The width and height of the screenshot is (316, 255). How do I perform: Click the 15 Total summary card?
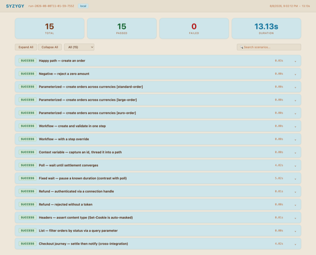click(50, 28)
